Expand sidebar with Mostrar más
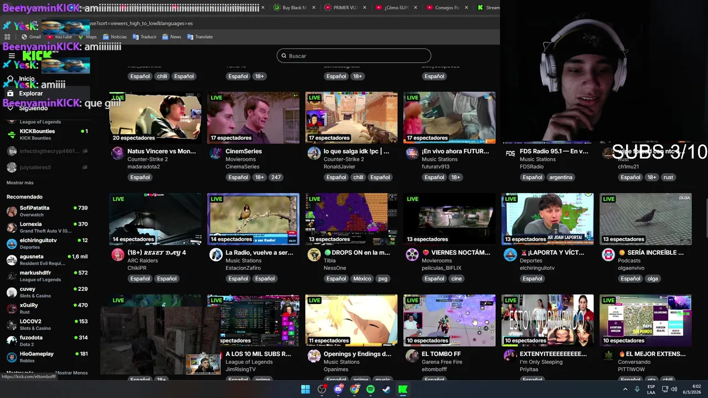This screenshot has height=398, width=708. 20,183
